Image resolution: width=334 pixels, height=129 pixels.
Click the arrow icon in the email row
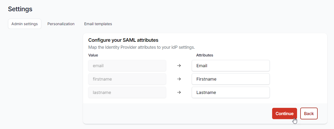point(179,66)
